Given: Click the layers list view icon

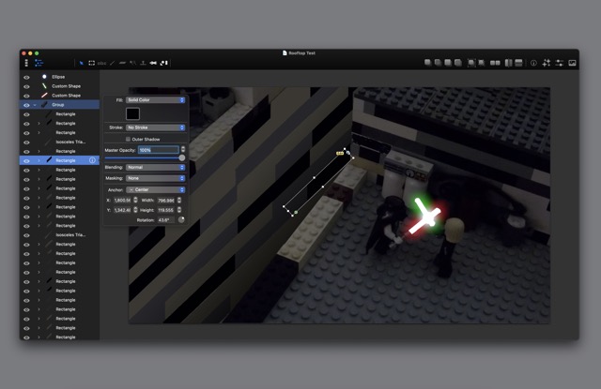Looking at the screenshot, I should pos(39,63).
